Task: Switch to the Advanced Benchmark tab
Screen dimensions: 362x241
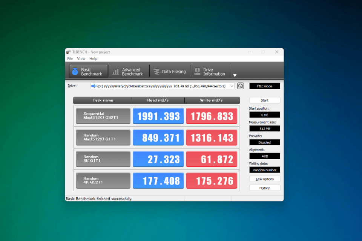Action: [x=128, y=72]
